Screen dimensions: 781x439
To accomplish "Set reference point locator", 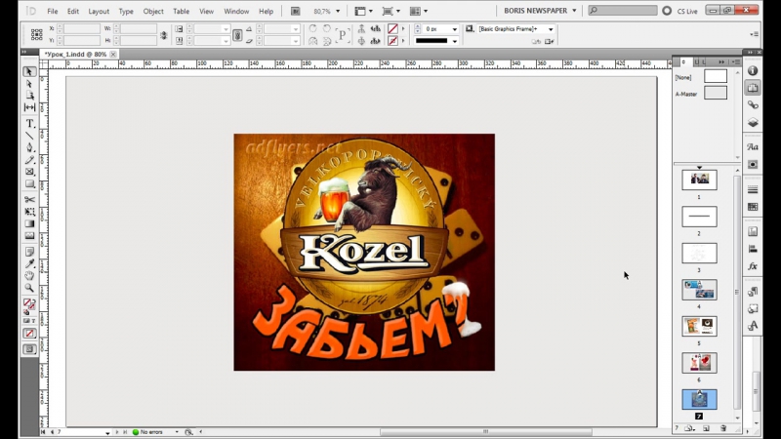I will click(x=36, y=34).
